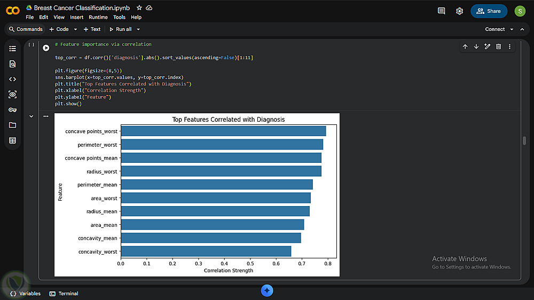
Task: Collapse the cell output with chevron
Action: (32, 116)
